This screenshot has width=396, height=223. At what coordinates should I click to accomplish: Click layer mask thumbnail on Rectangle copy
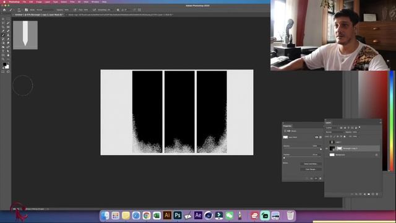pos(340,149)
